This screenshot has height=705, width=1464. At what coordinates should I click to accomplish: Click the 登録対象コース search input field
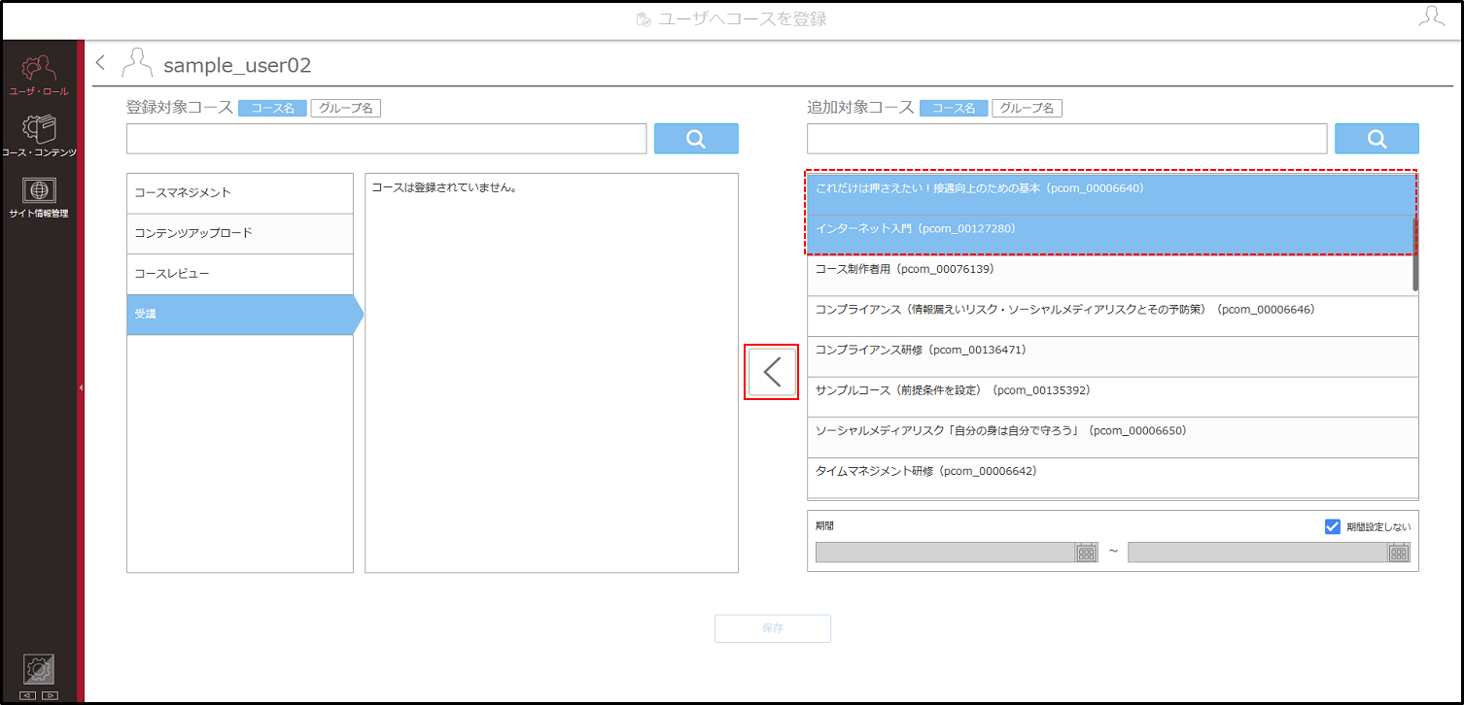(386, 139)
